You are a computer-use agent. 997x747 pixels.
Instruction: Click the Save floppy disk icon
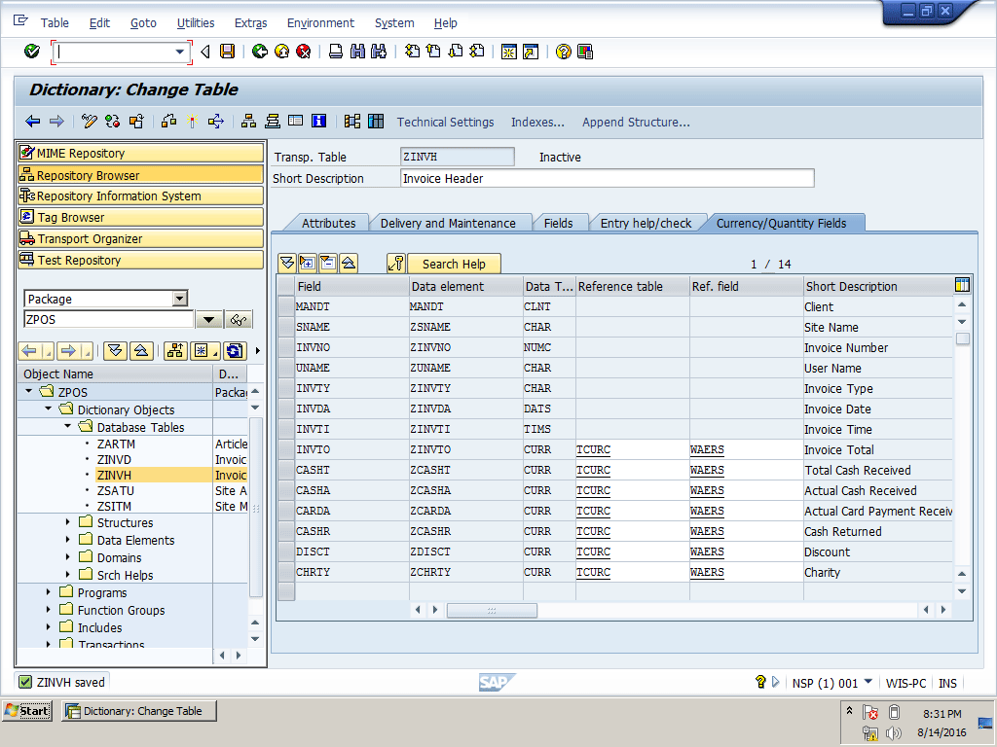[x=227, y=52]
